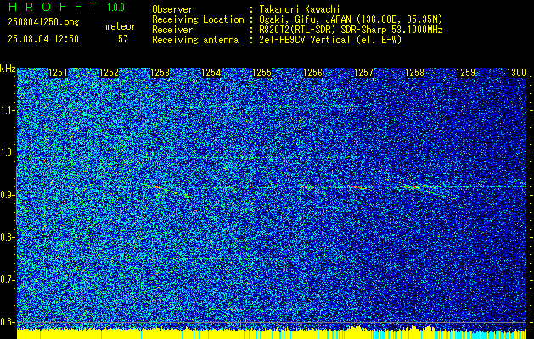Viewport: 534px width, 339px height.
Task: Click the meteor label
Action: point(121,26)
